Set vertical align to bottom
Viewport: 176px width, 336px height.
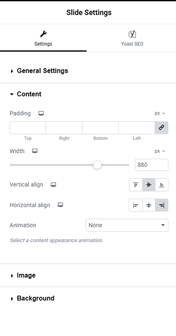click(x=162, y=185)
